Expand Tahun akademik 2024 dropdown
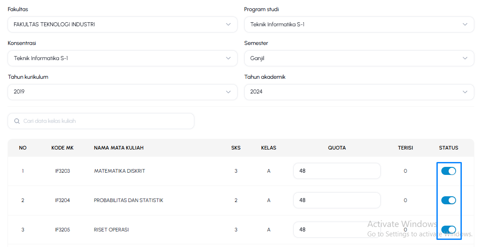Screen dimensions: 481x247 359,92
